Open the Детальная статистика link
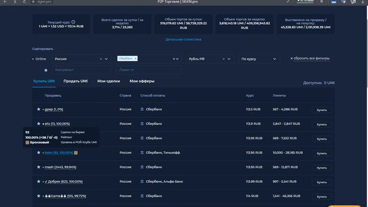368x207 pixels. click(x=183, y=40)
